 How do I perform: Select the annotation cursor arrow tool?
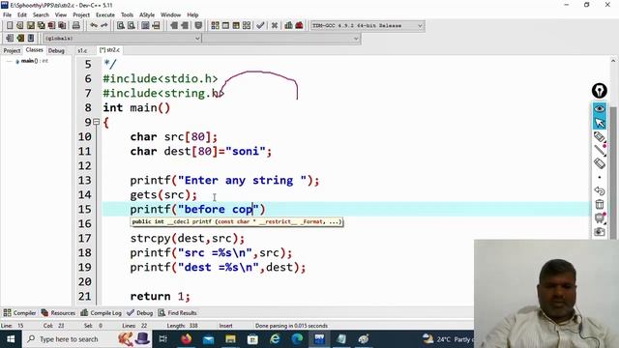(x=600, y=123)
